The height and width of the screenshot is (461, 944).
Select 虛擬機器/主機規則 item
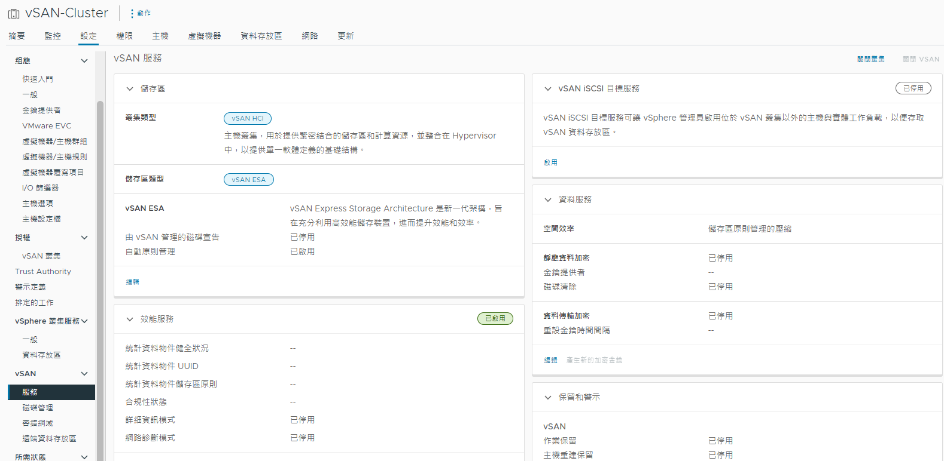[54, 156]
